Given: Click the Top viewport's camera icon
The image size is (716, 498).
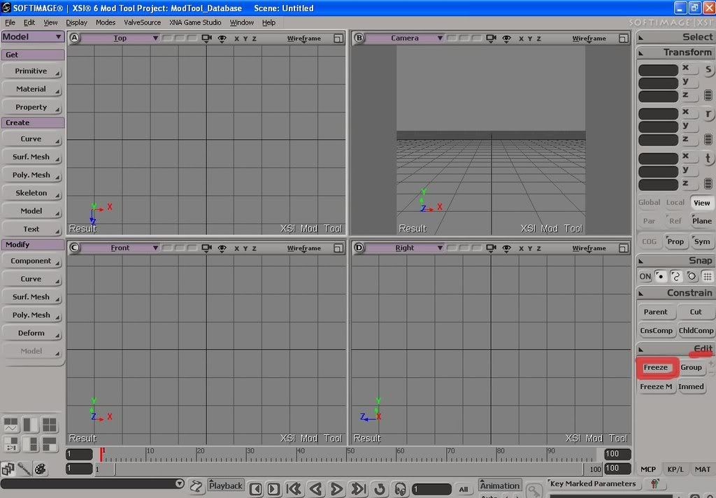Looking at the screenshot, I should (206, 38).
